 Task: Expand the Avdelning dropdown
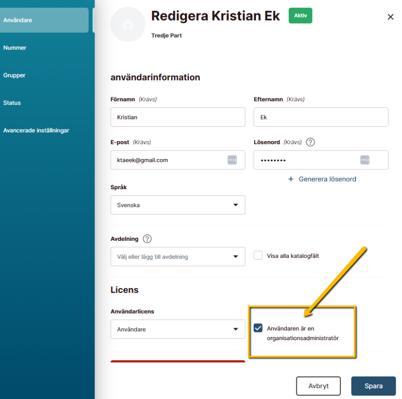(178, 257)
